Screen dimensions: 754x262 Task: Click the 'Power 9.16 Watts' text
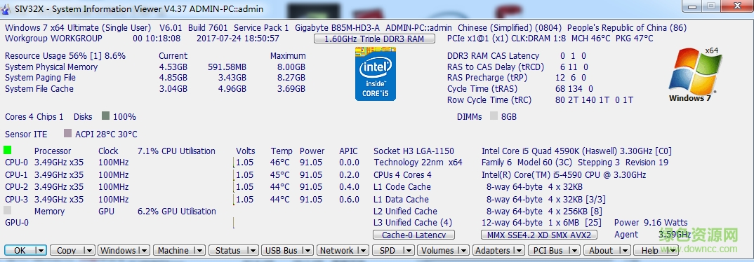pyautogui.click(x=651, y=222)
